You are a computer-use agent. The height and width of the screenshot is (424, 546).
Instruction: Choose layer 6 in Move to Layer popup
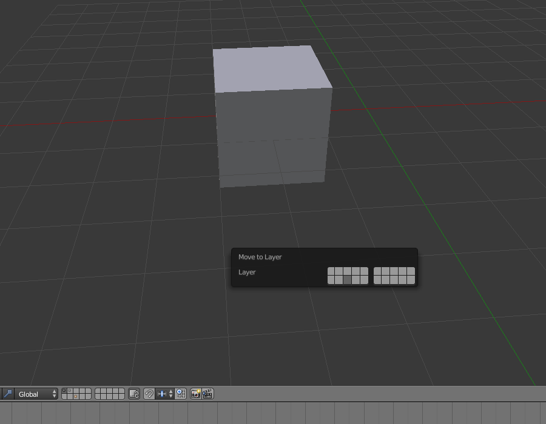pyautogui.click(x=377, y=271)
